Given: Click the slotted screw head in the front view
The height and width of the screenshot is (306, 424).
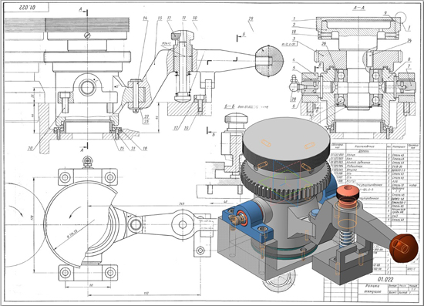Looking at the screenshot, I should click(87, 35).
